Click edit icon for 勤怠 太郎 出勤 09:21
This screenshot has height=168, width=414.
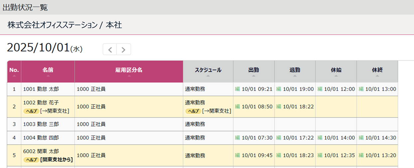click(x=237, y=89)
